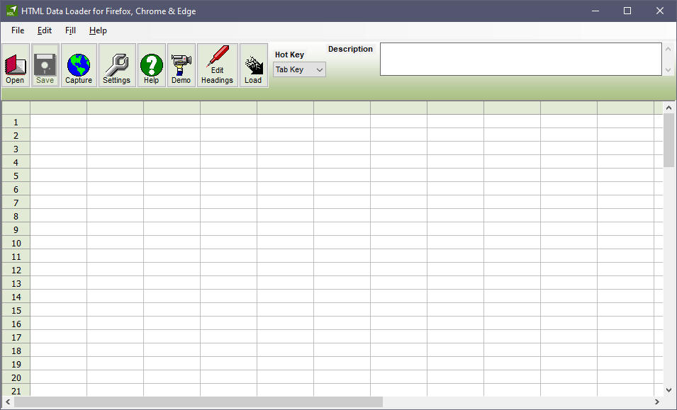Select row 5 header in grid

tap(16, 176)
